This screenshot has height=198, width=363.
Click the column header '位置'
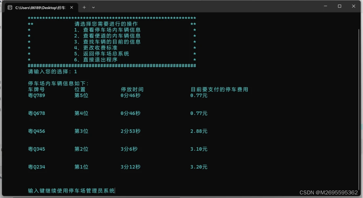click(80, 89)
